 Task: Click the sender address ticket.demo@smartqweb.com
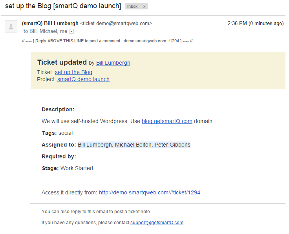point(116,24)
